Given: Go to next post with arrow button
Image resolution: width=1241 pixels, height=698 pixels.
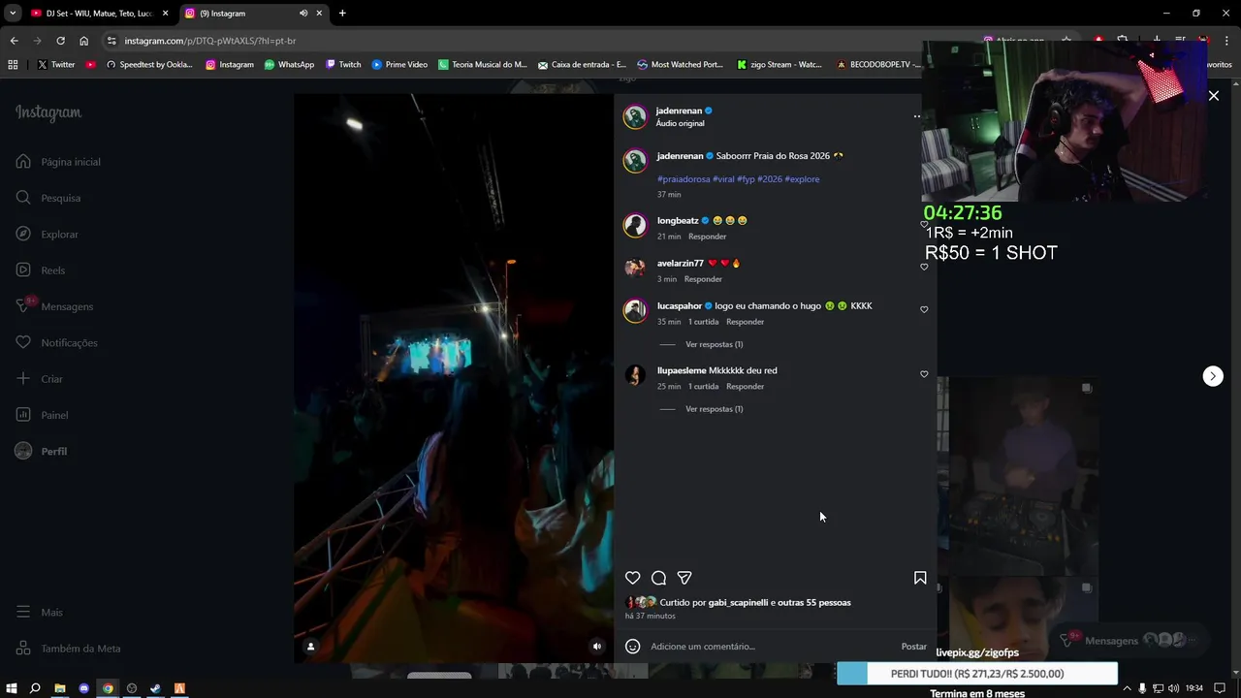Looking at the screenshot, I should pyautogui.click(x=1213, y=376).
